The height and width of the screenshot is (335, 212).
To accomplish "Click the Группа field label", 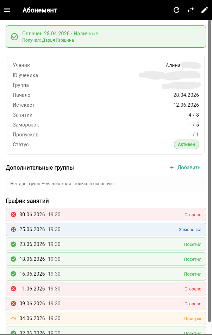I will tap(21, 85).
